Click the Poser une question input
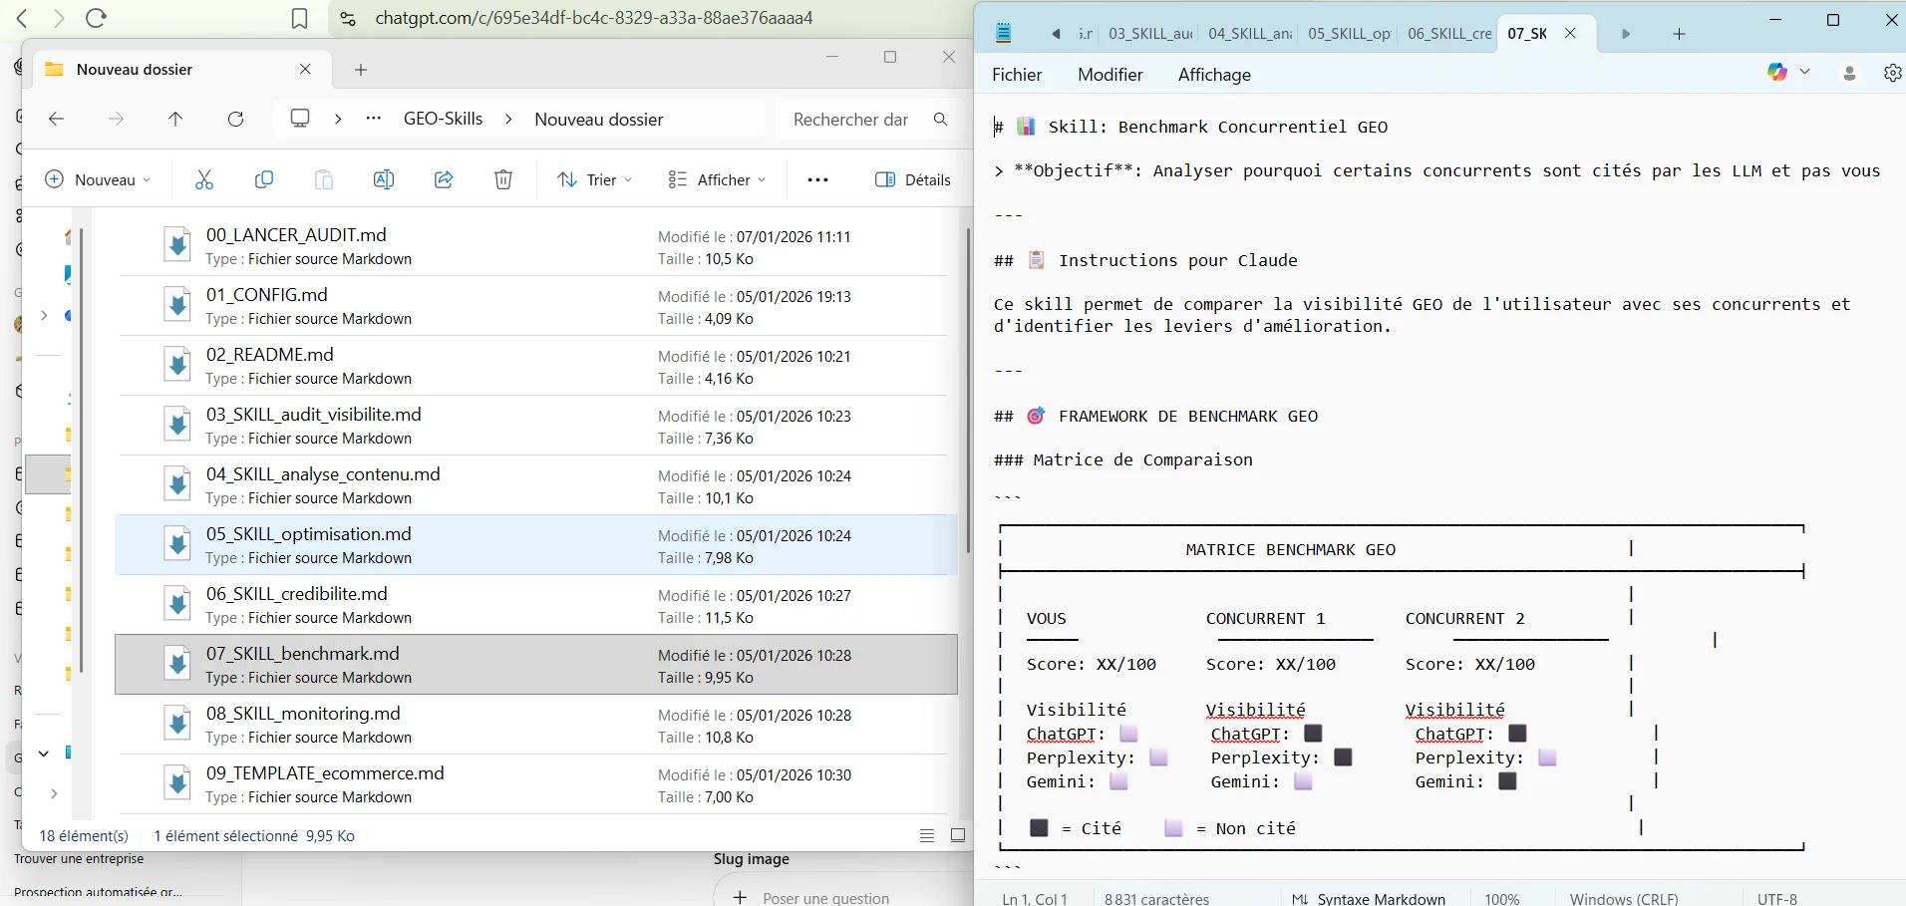Screen dimensions: 1906x906 826,897
